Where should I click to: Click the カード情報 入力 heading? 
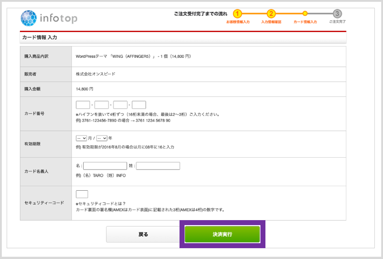(40, 38)
